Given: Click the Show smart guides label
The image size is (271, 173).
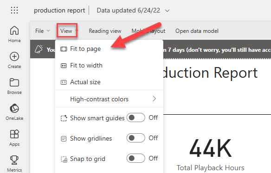Looking at the screenshot, I should 97,118.
